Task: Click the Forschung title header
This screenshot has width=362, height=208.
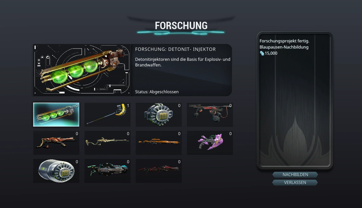Action: [x=181, y=26]
